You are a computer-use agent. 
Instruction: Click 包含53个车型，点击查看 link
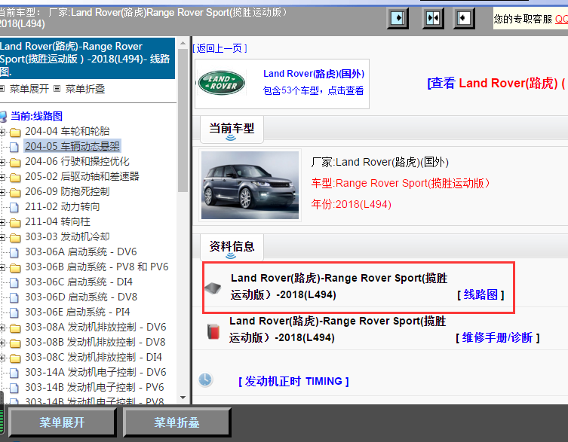313,90
